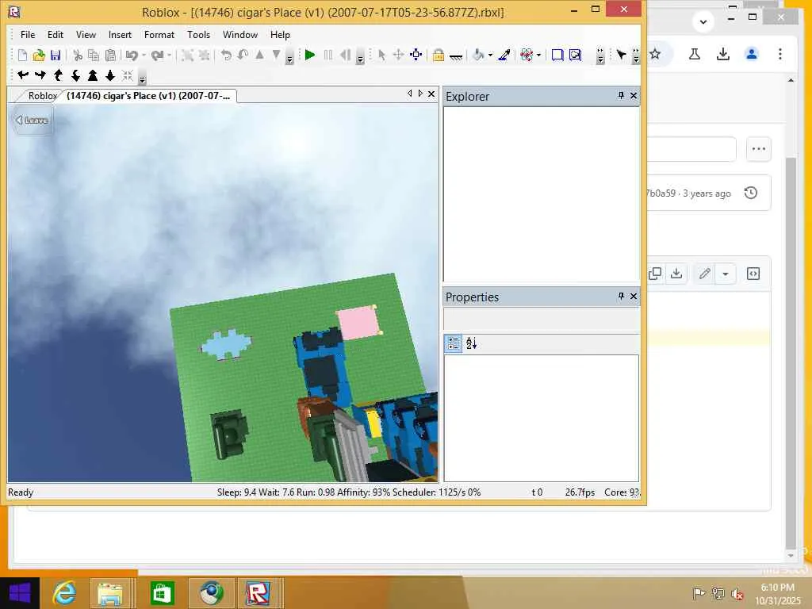Viewport: 812px width, 609px height.
Task: Click the Leave button in the viewport
Action: (x=32, y=121)
